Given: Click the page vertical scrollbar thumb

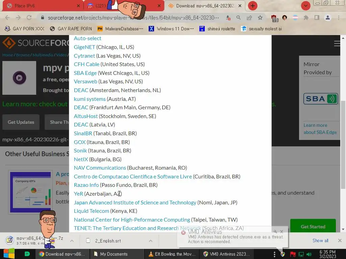Looking at the screenshot, I should pos(343,145).
